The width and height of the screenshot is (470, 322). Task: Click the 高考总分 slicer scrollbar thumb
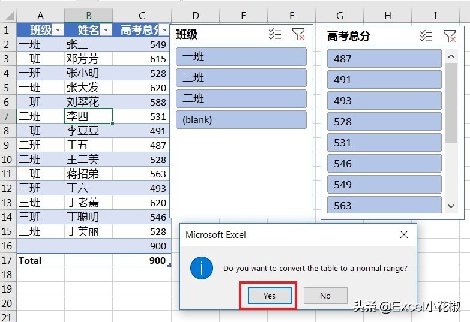pos(451,103)
